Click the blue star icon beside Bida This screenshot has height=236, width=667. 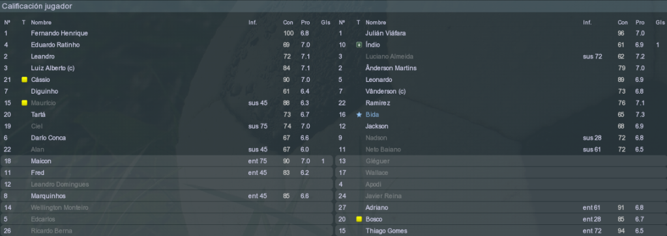tap(359, 114)
